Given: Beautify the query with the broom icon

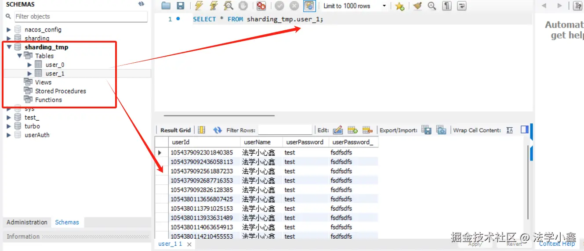Looking at the screenshot, I should pyautogui.click(x=417, y=6).
